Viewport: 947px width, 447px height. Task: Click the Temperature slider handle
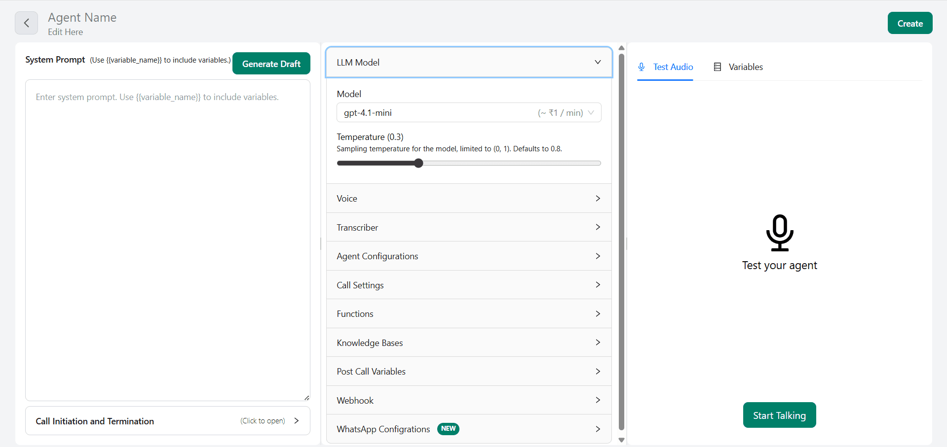point(418,163)
